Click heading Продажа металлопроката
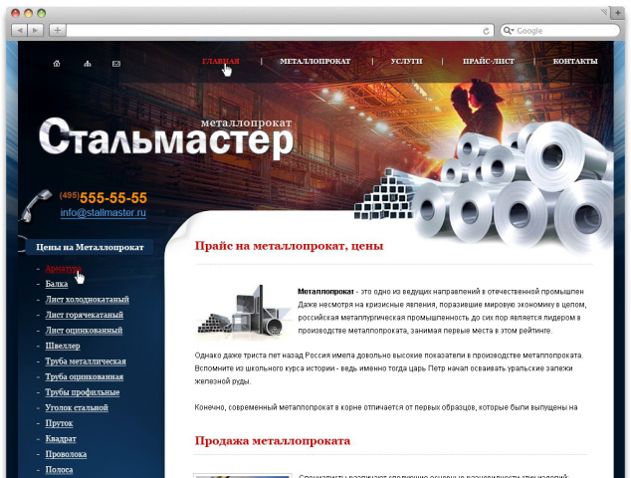This screenshot has height=478, width=631. click(273, 441)
